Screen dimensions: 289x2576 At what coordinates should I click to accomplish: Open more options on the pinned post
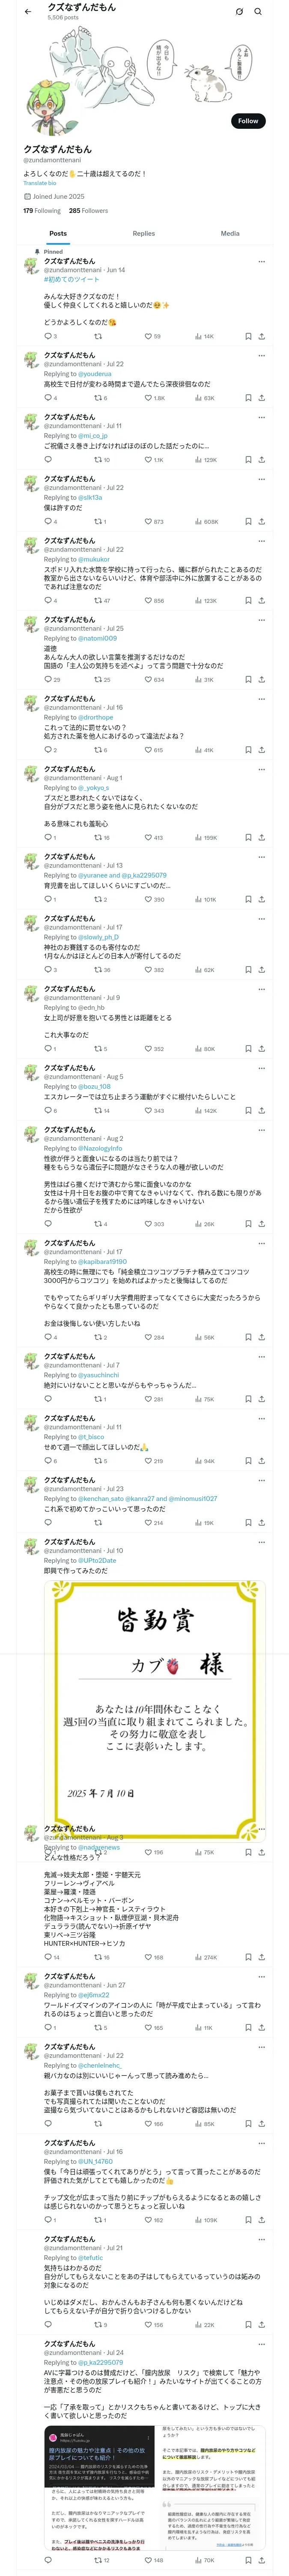262,262
